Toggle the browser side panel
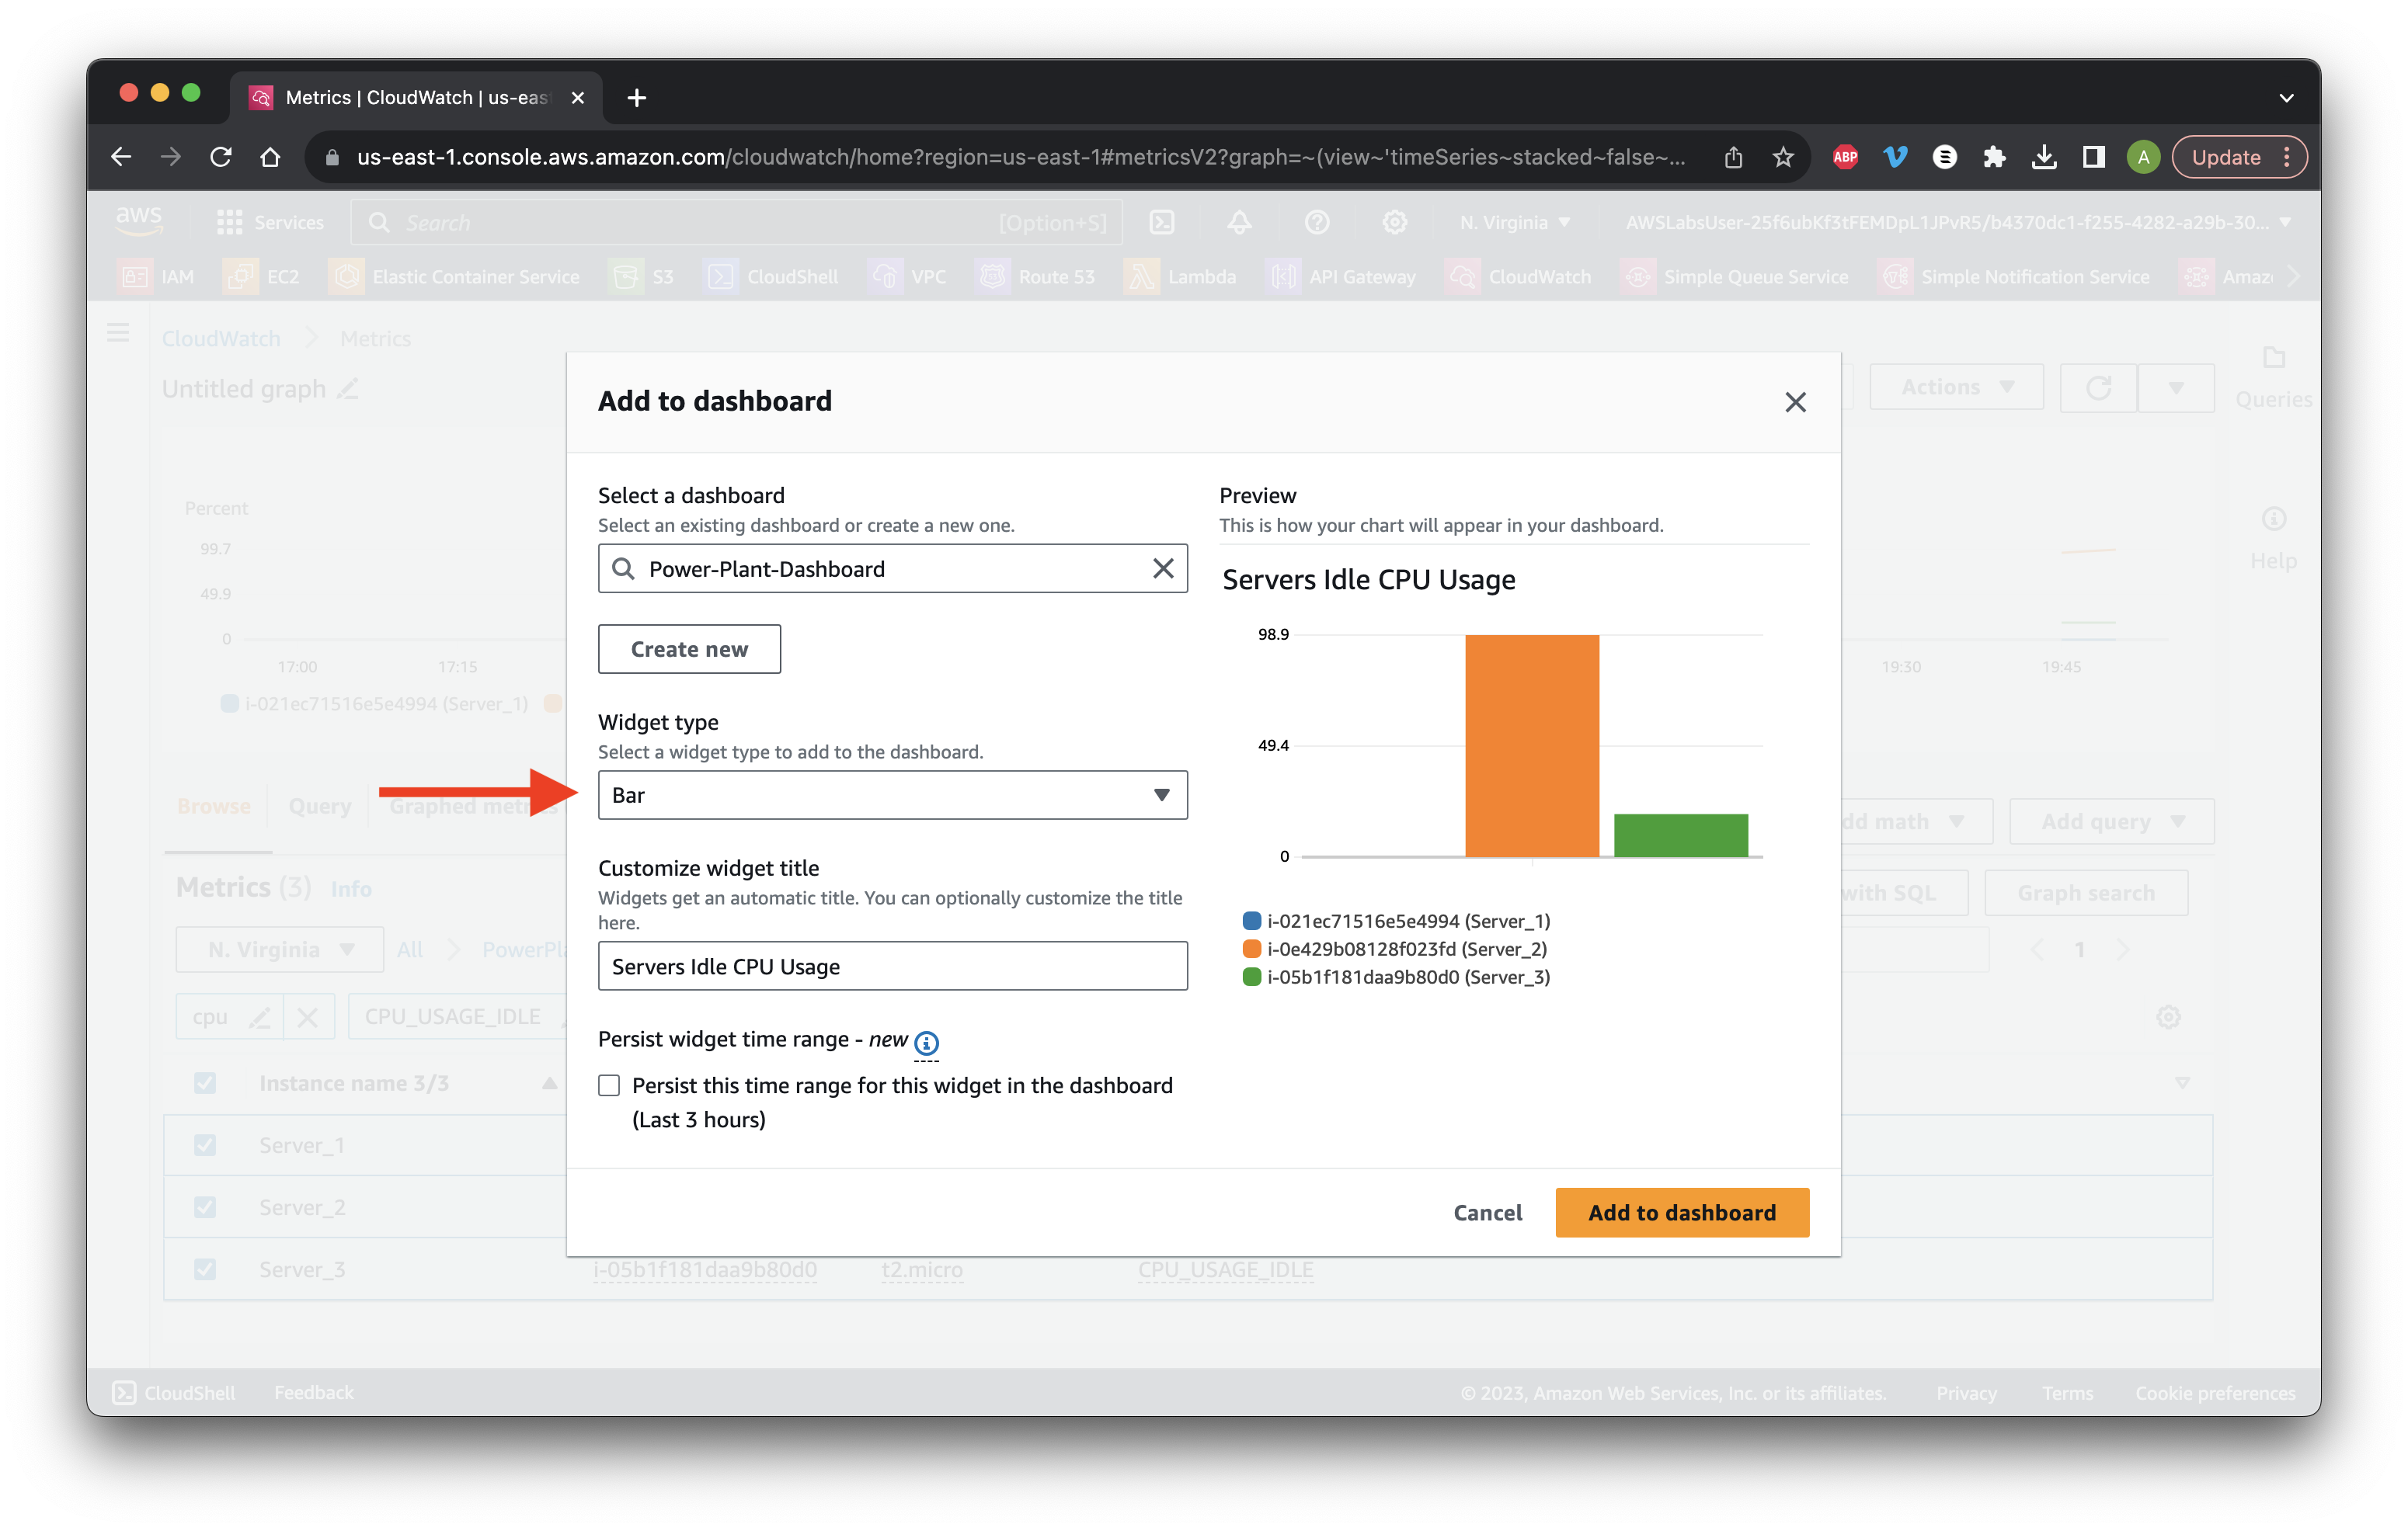Viewport: 2408px width, 1531px height. 2094,157
